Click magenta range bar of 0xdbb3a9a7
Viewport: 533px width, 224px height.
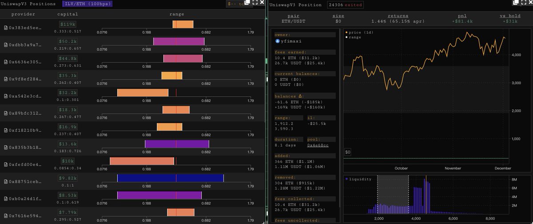click(179, 41)
